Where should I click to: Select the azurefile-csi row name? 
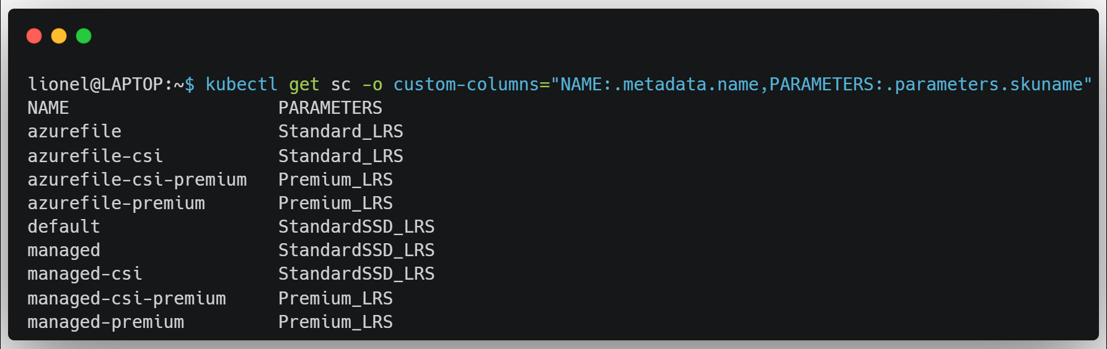coord(95,155)
